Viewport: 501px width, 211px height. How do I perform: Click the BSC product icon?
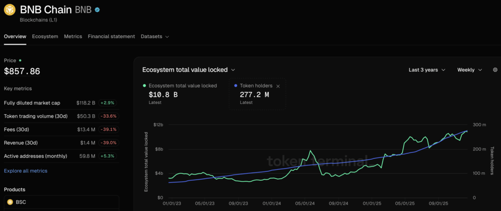[10, 202]
